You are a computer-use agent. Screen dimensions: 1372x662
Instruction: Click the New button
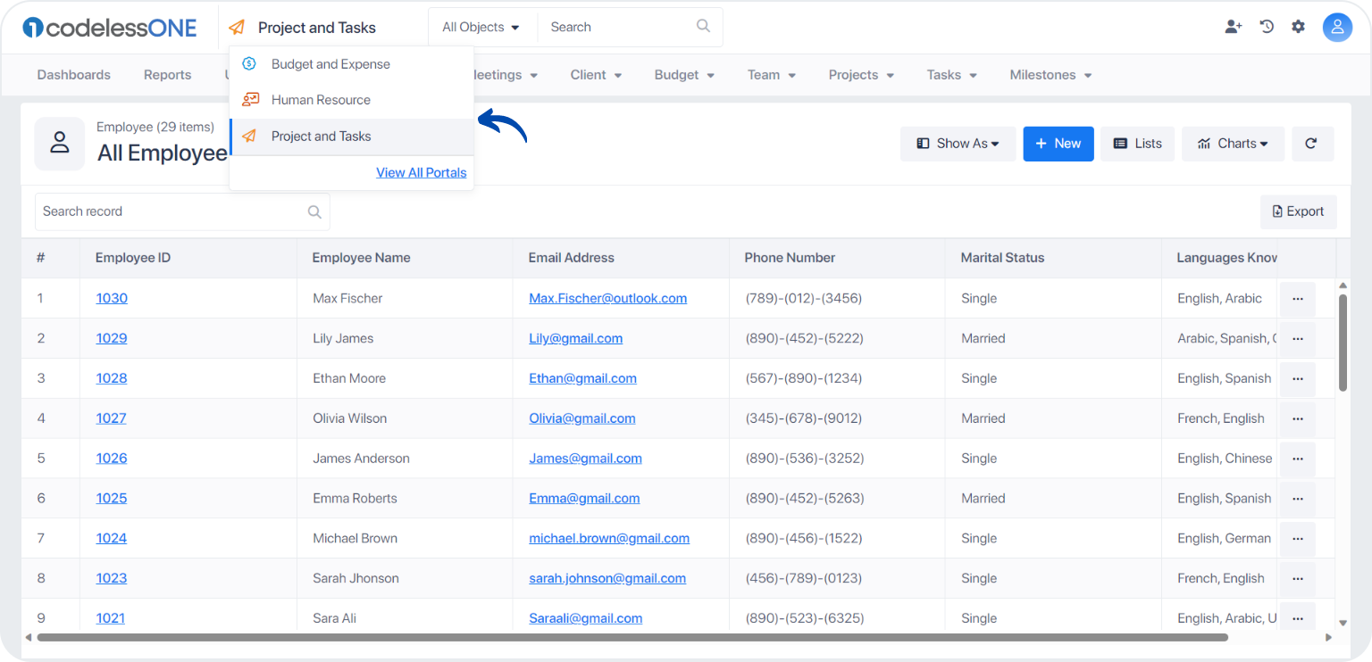click(x=1058, y=144)
